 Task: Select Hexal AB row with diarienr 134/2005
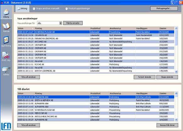[96, 68]
